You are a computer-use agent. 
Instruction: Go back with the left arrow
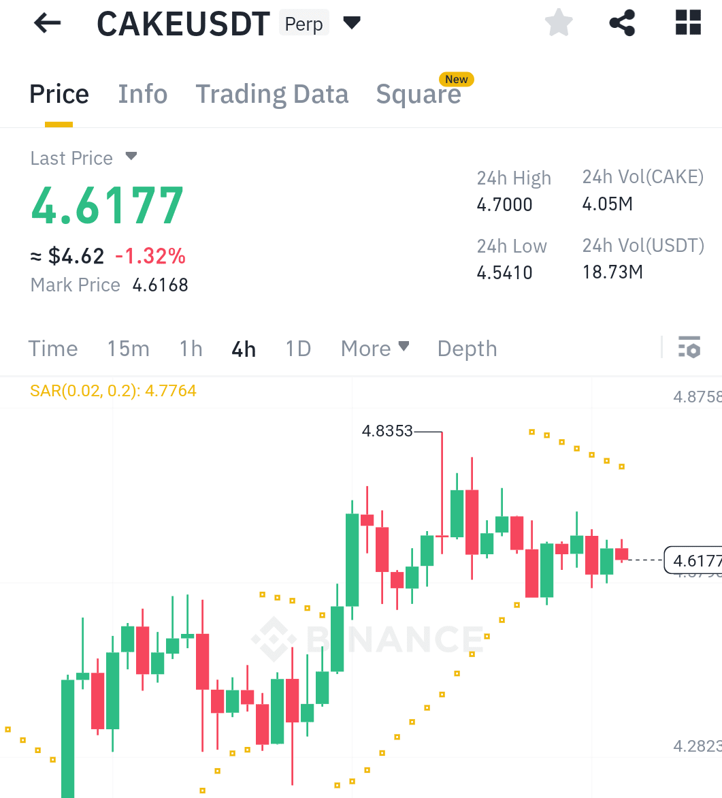click(48, 23)
